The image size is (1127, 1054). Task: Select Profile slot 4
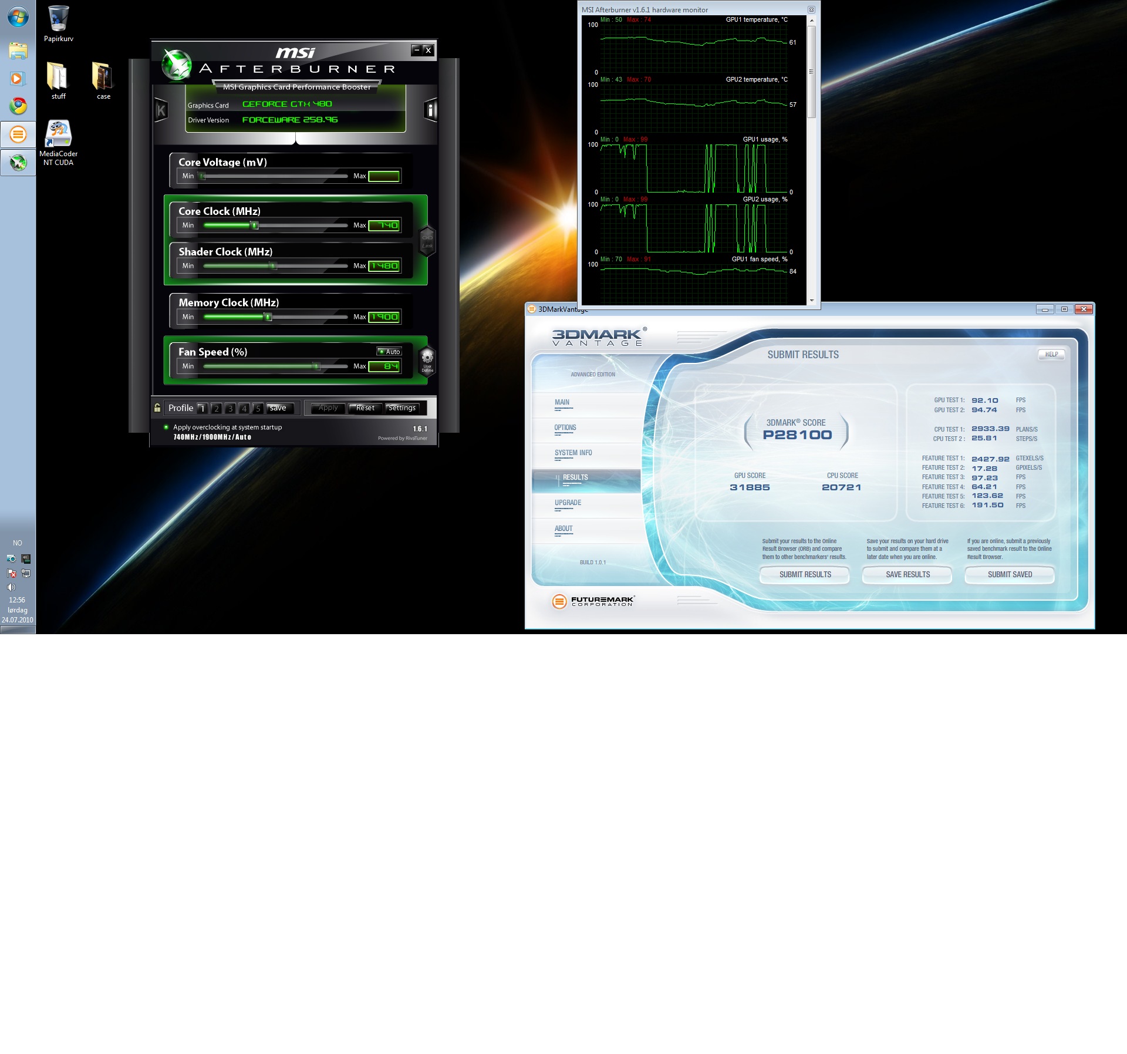(x=244, y=408)
